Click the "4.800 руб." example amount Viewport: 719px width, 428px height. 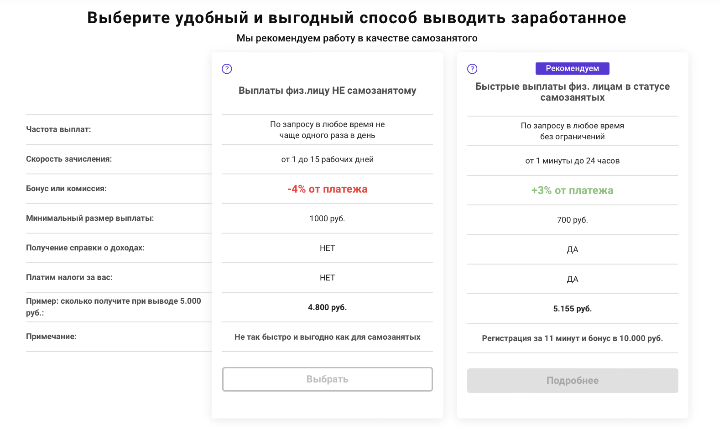327,307
